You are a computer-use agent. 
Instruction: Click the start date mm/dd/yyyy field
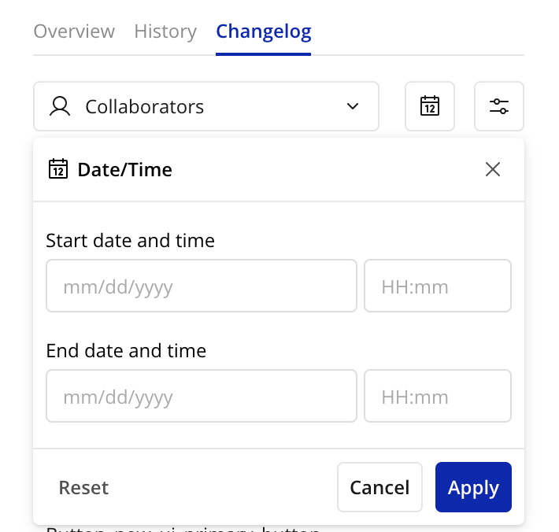tap(202, 286)
